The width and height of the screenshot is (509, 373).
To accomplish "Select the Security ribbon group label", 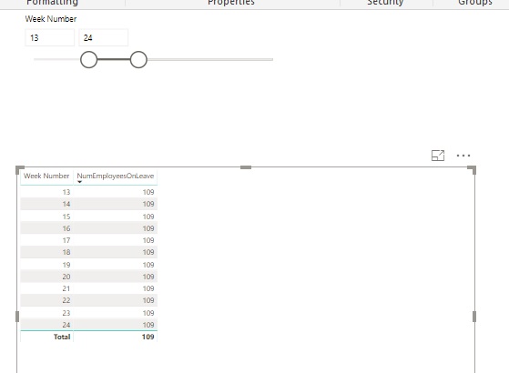I will tap(385, 3).
